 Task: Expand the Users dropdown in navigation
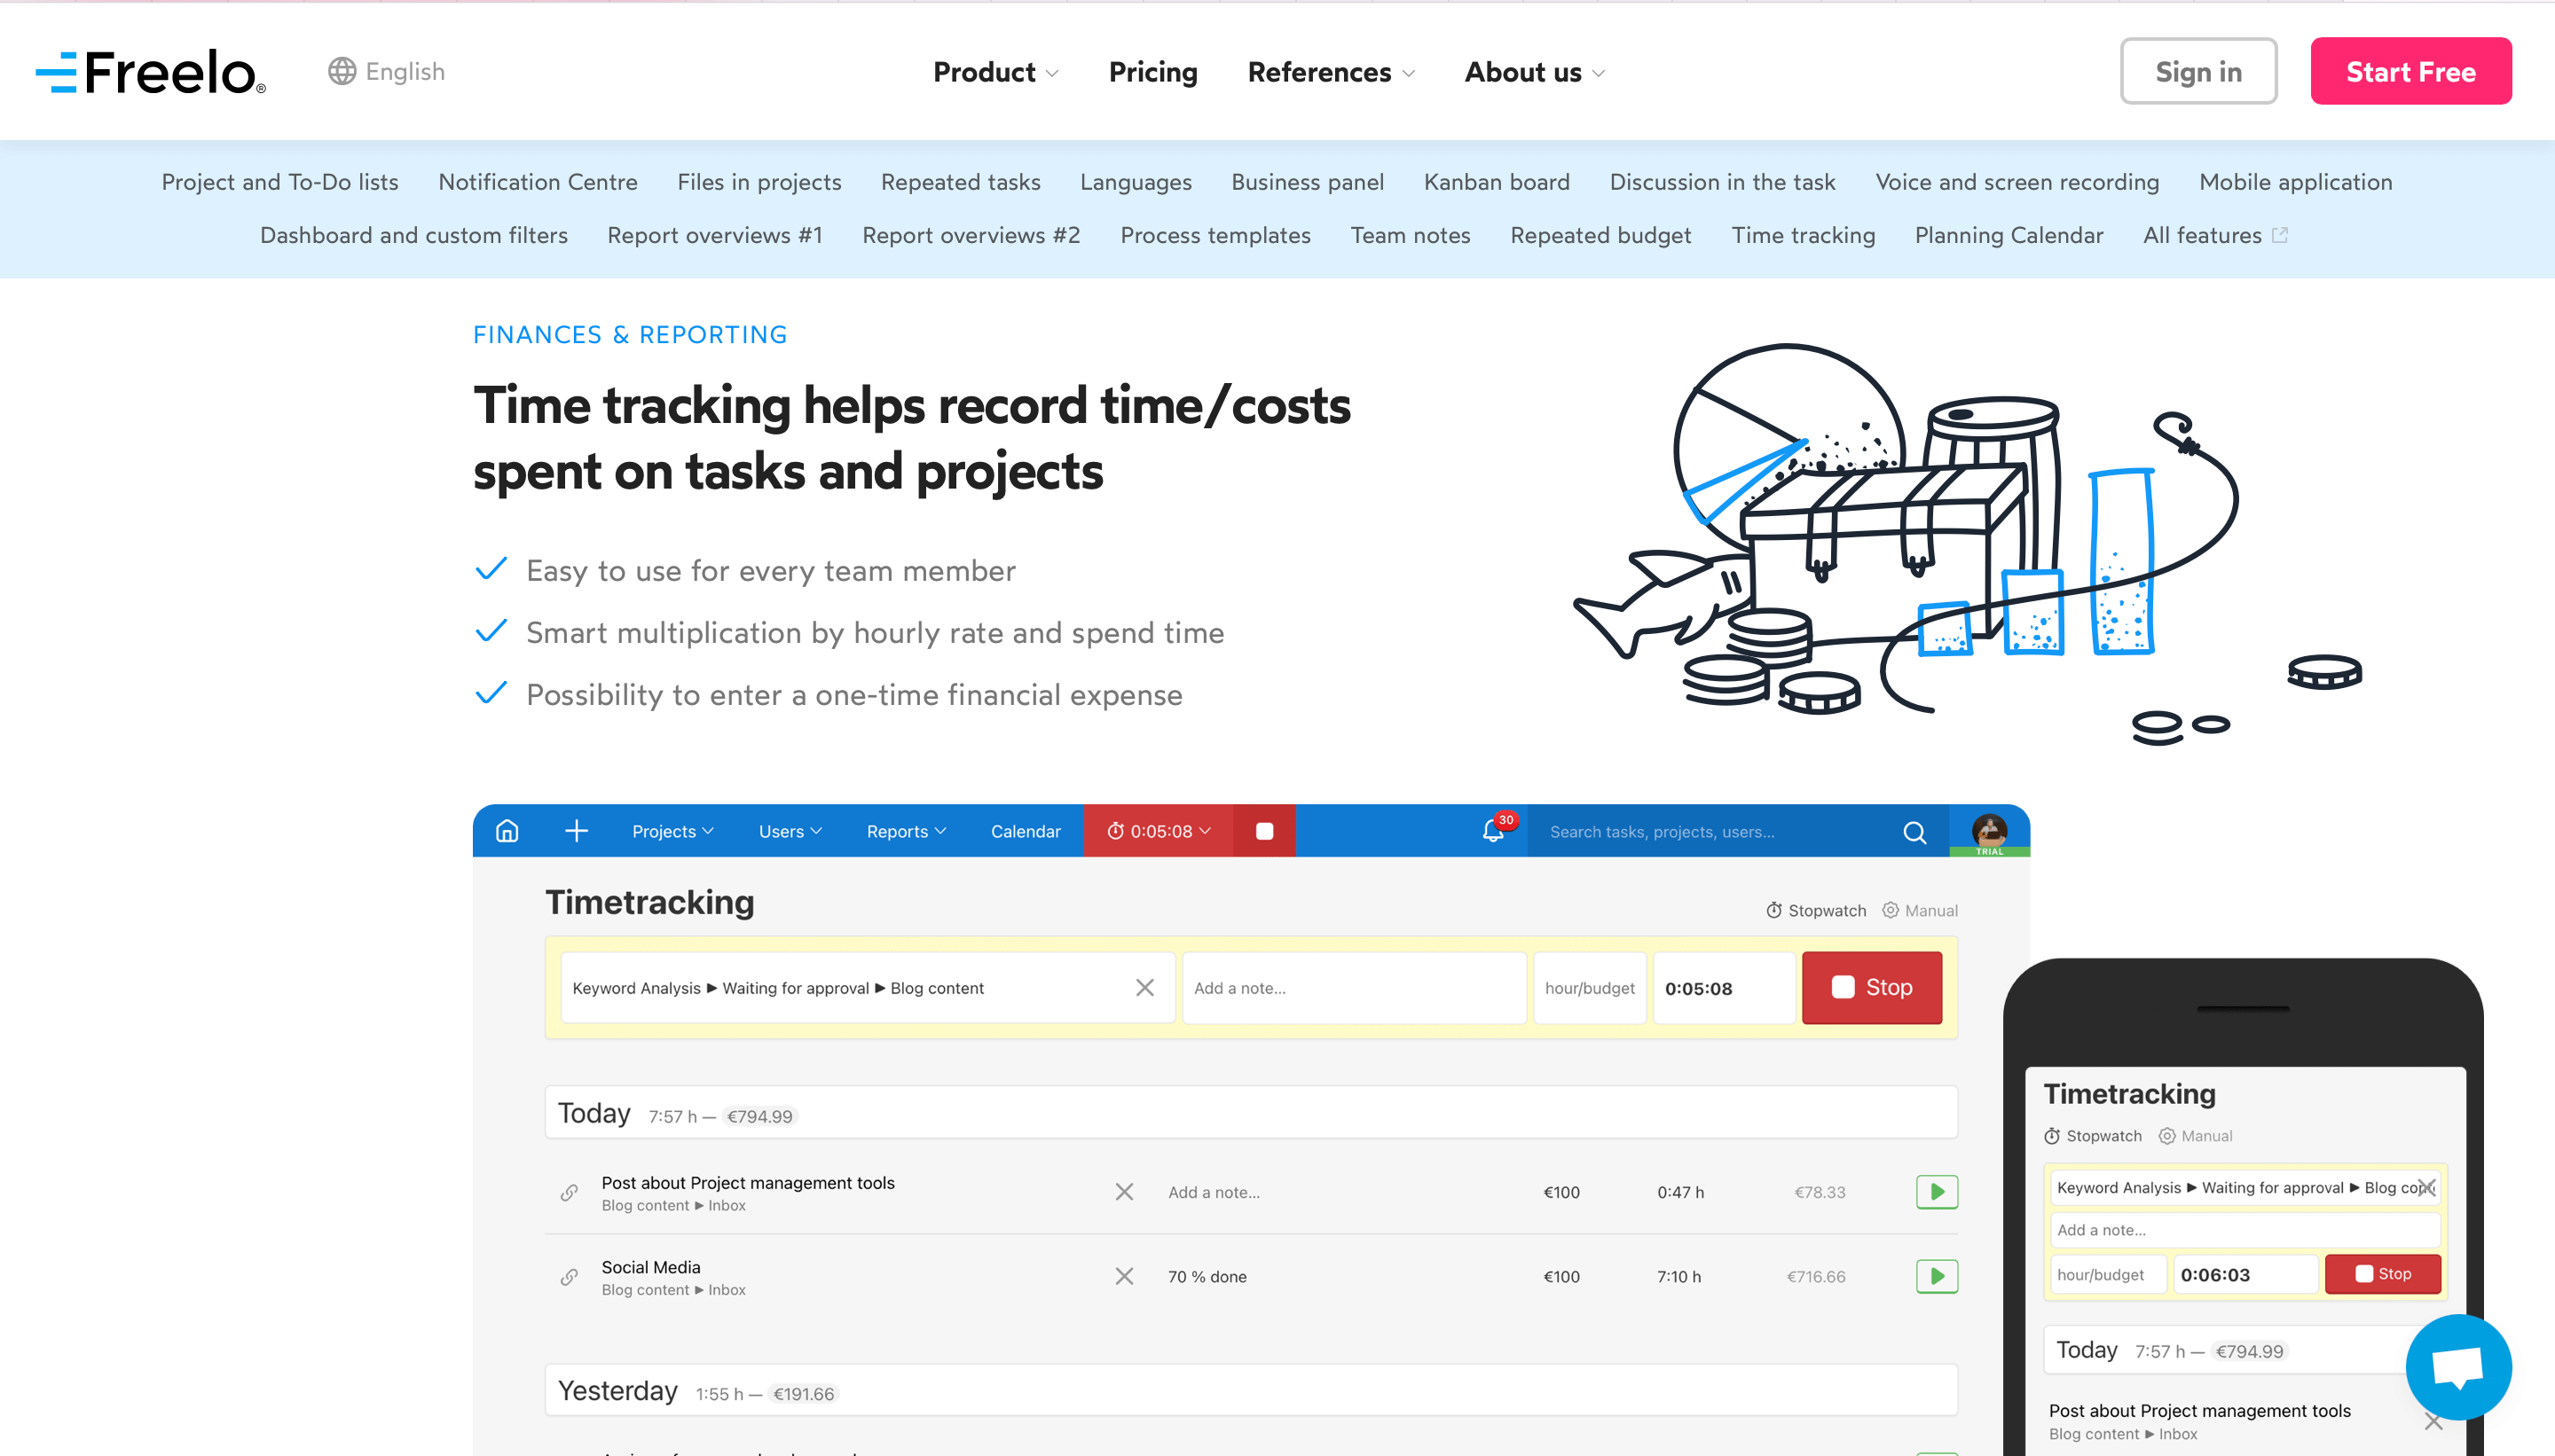pos(786,830)
